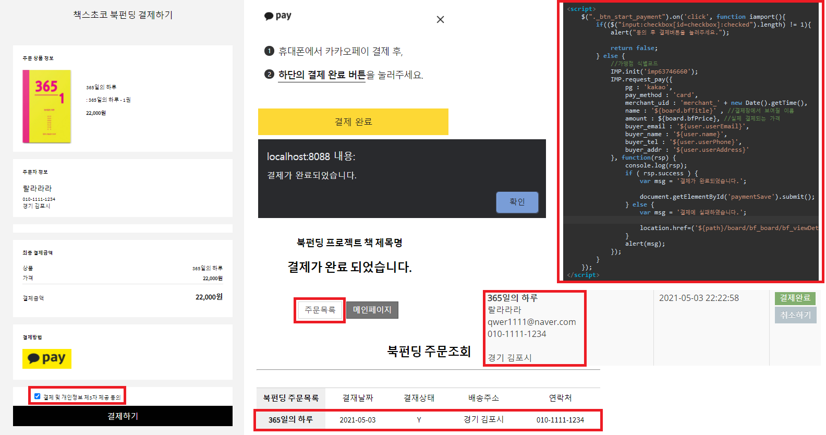
Task: Click the bold 22,000원 total amount
Action: coord(209,297)
